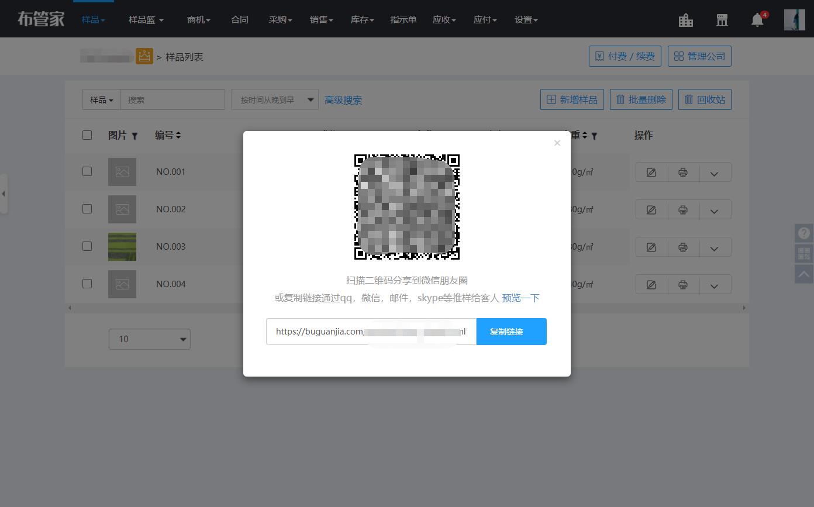
Task: Open the 应付 menu
Action: tap(485, 20)
